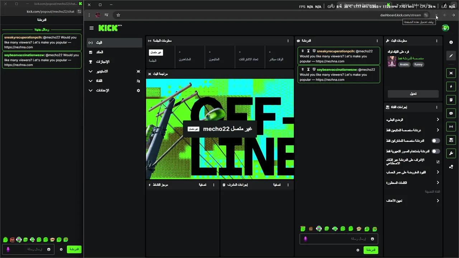Image resolution: width=459 pixels, height=258 pixels.
Task: Open the AI chat moderation external link
Action: 438,162
